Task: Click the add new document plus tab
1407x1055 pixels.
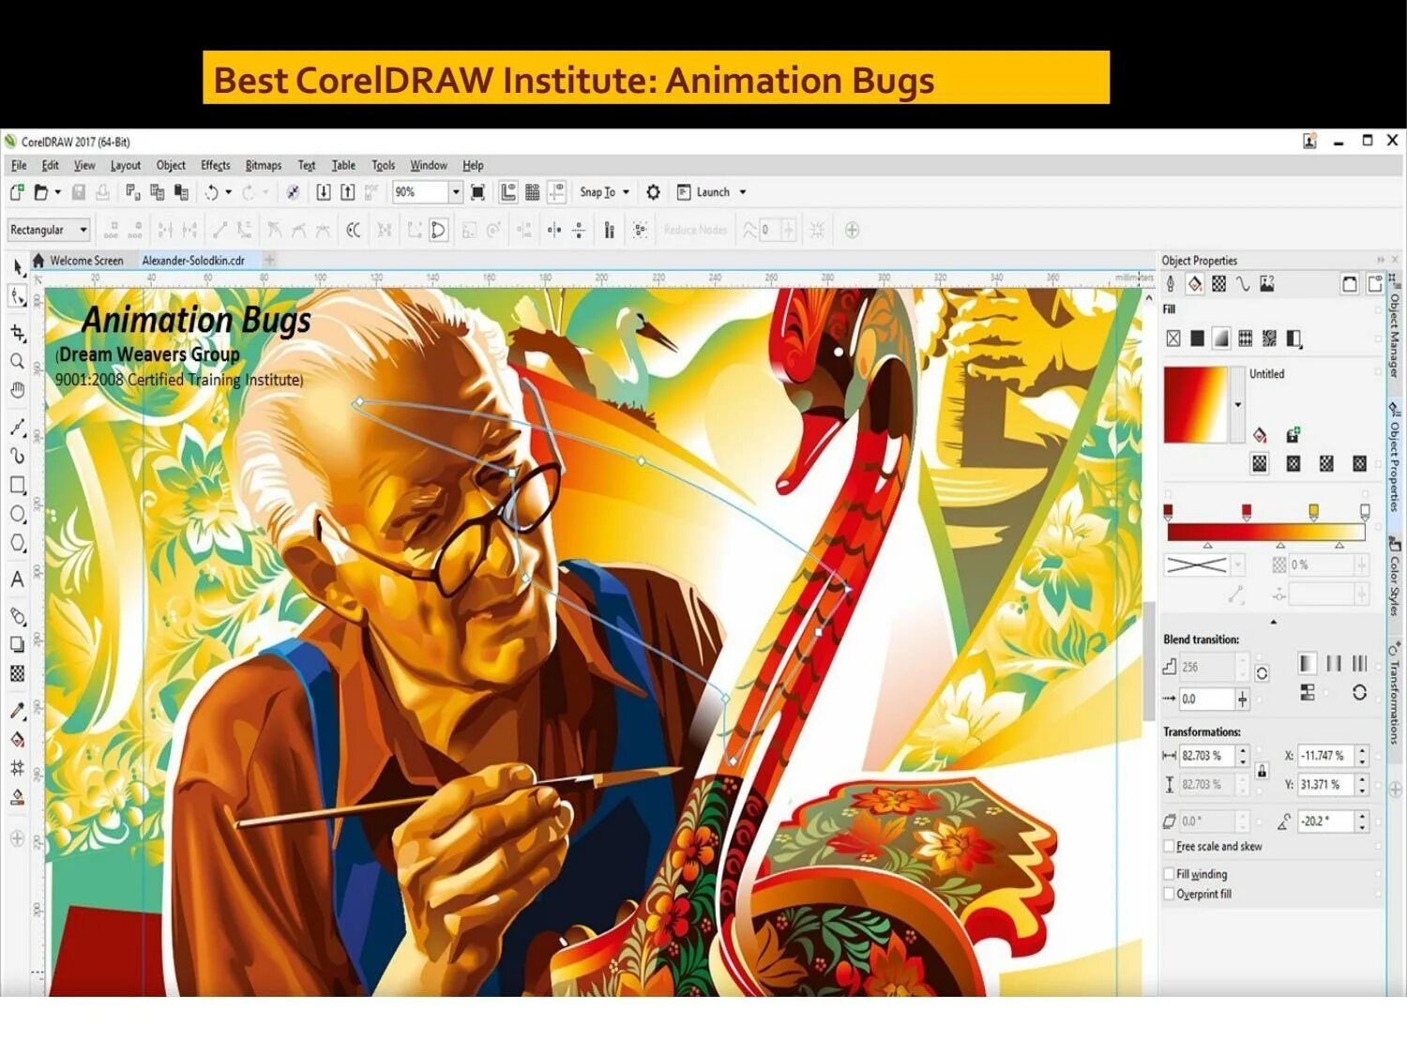Action: tap(270, 260)
